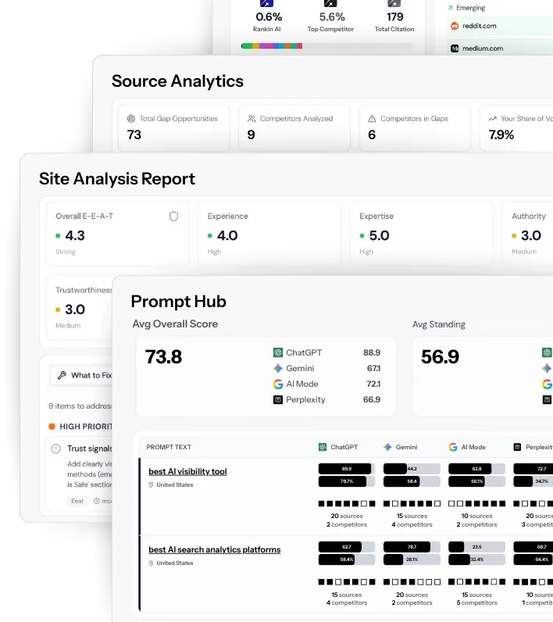This screenshot has height=622, width=553.
Task: Click the warning triangle beside Competitors in Gaps
Action: 372,119
